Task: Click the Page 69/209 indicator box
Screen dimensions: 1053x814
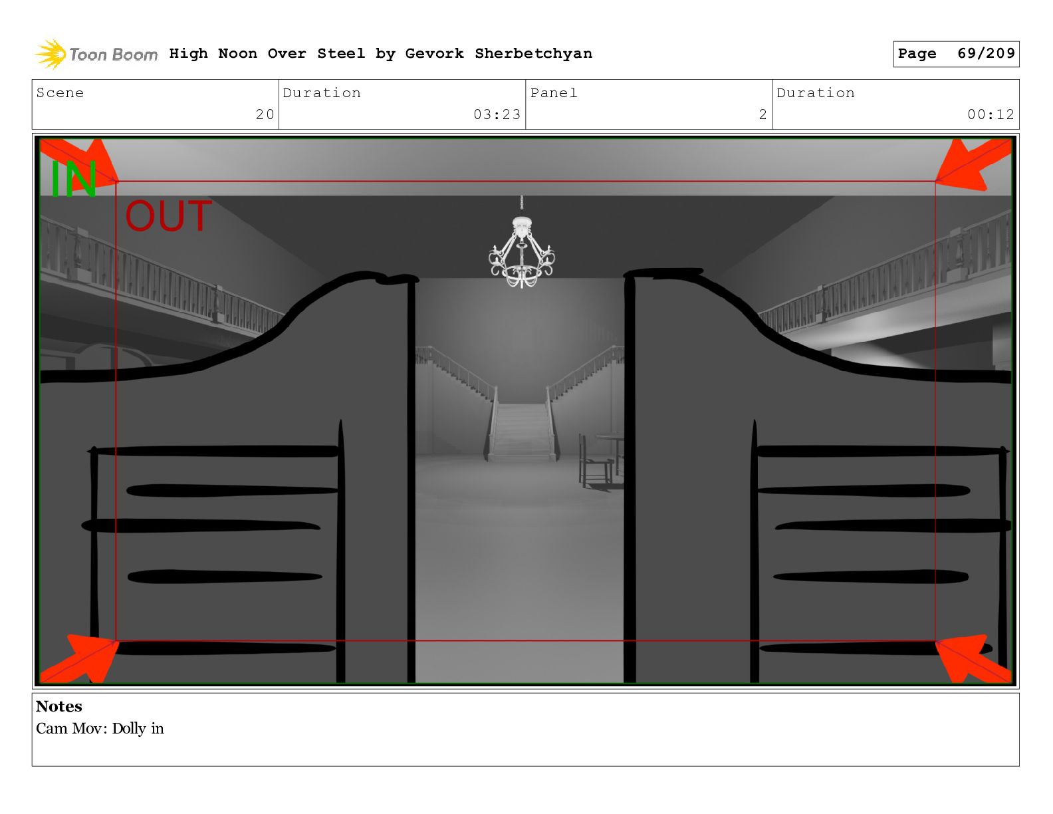Action: pyautogui.click(x=956, y=54)
